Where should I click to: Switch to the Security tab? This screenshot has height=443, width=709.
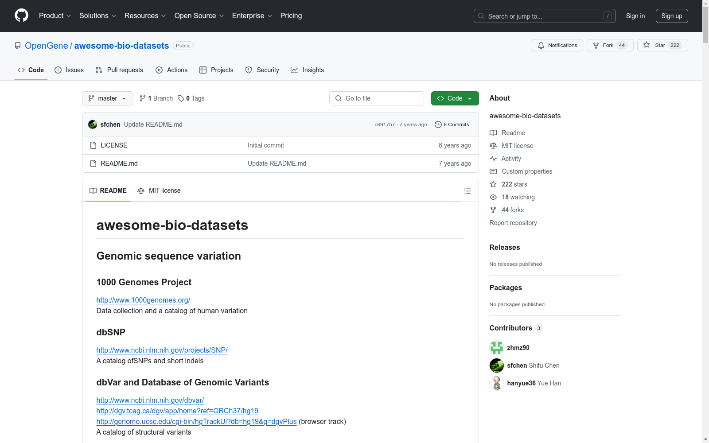[262, 70]
